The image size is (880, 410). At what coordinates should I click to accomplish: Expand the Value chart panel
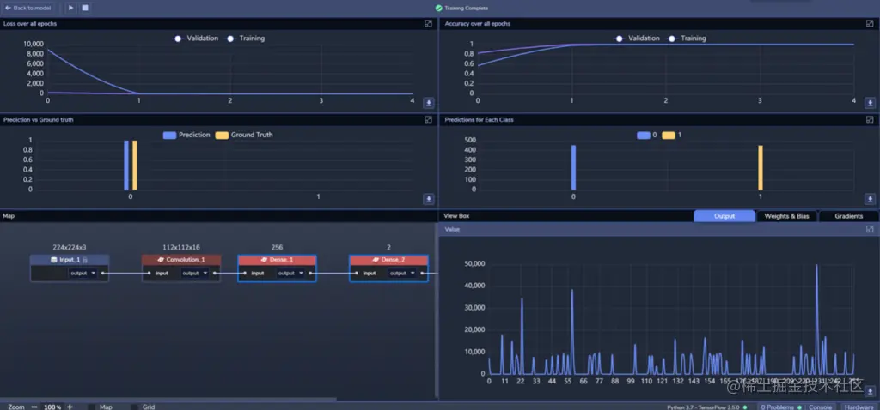point(870,229)
